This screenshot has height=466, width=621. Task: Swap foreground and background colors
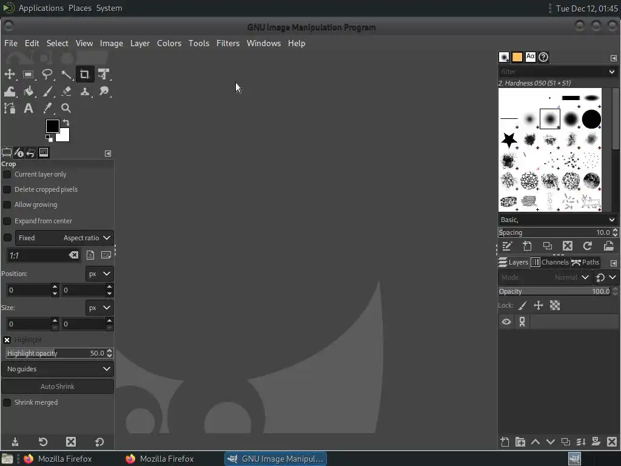[x=66, y=123]
